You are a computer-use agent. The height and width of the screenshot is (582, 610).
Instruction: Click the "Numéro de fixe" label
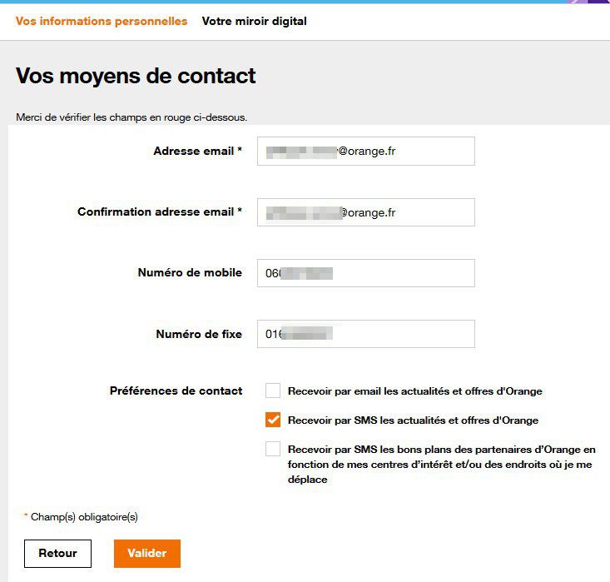pyautogui.click(x=199, y=334)
